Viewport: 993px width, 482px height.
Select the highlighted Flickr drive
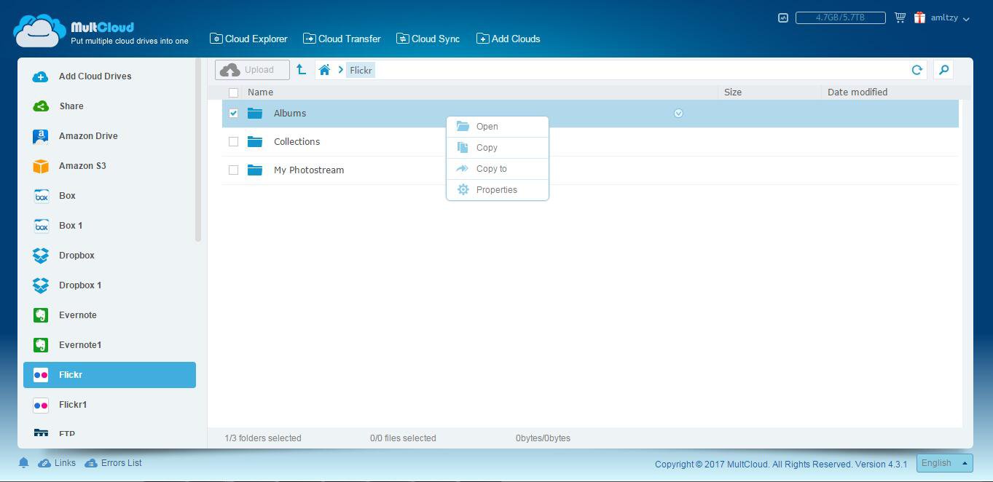click(x=109, y=375)
